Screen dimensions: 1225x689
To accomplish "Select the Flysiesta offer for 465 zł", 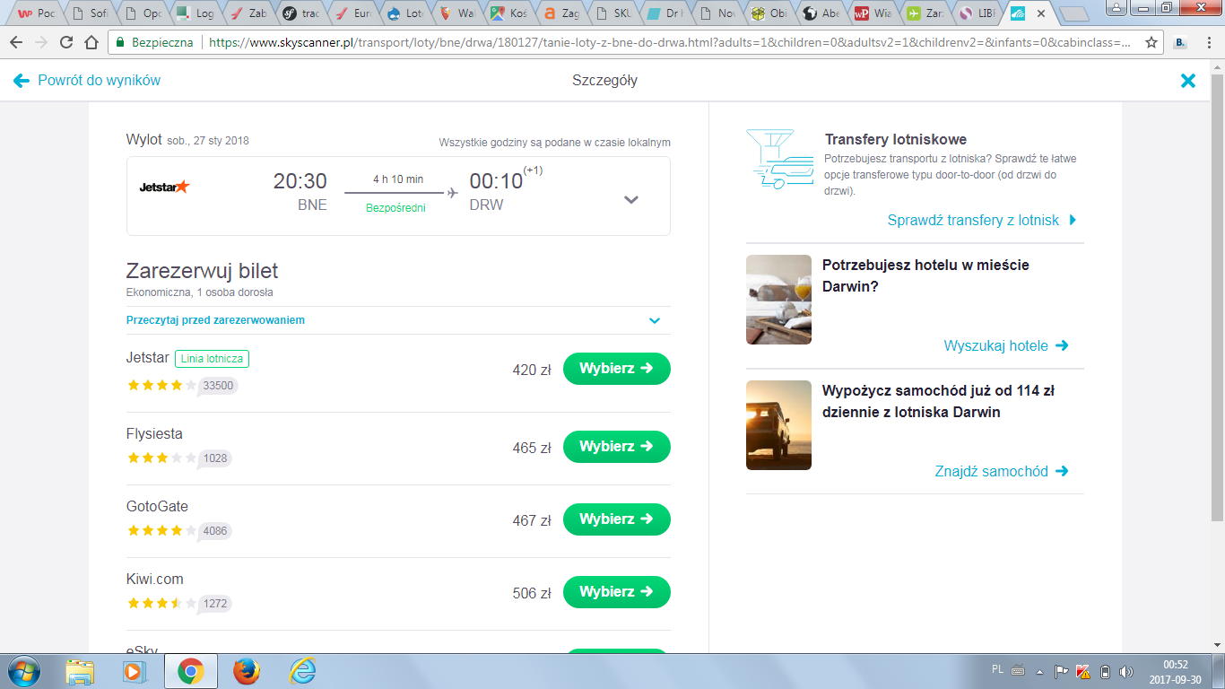I will click(617, 447).
